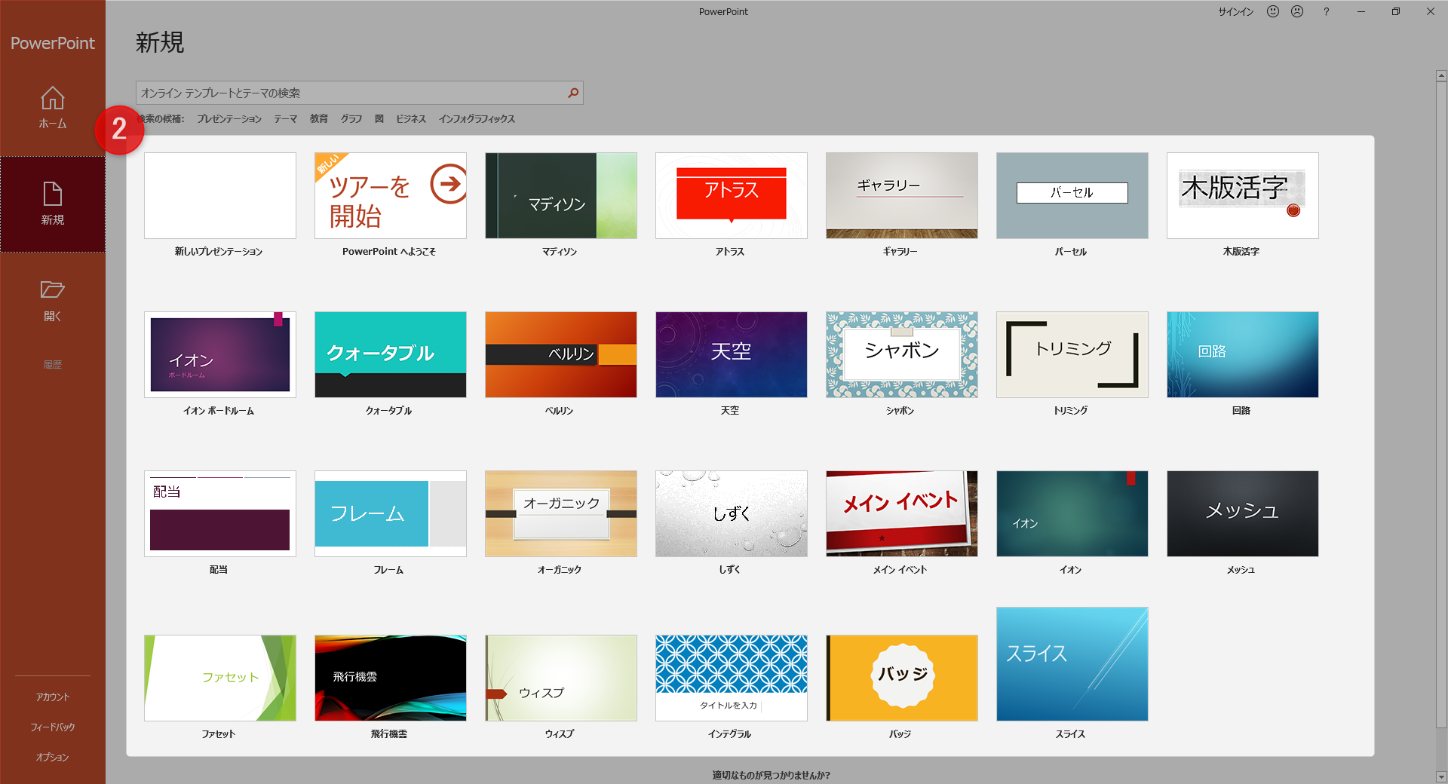Choose the パーセル theme thumbnail

coord(1072,196)
